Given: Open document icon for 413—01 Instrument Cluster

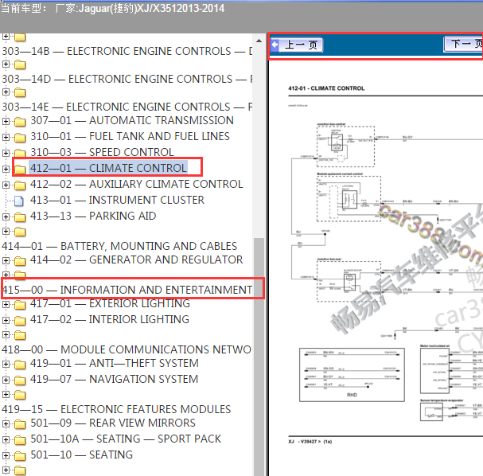Looking at the screenshot, I should (19, 201).
